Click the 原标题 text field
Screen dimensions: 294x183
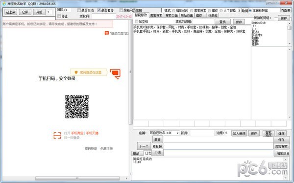point(219,146)
